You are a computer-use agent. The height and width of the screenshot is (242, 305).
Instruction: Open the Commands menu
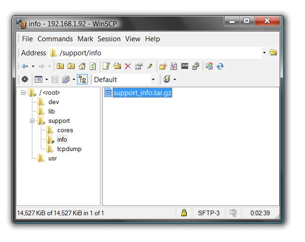55,39
